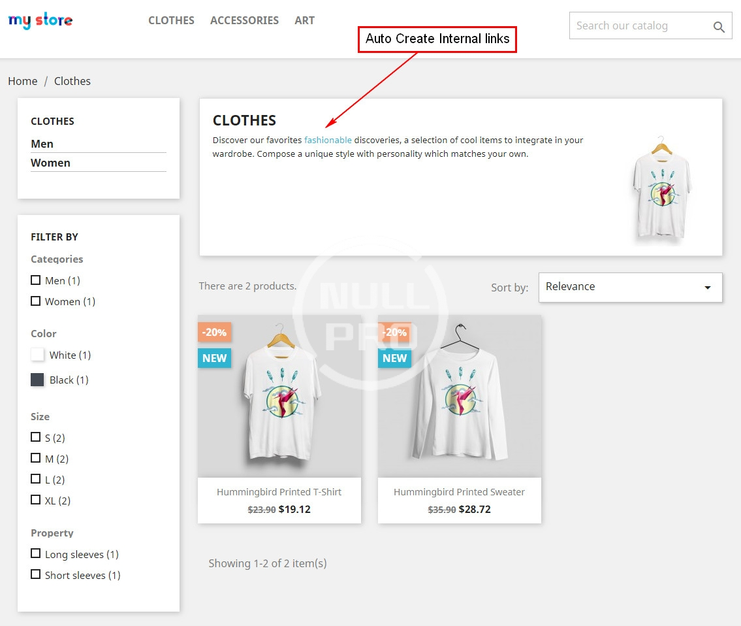
Task: Click the NEW badge on Hummingbird T-Shirt
Action: [214, 358]
